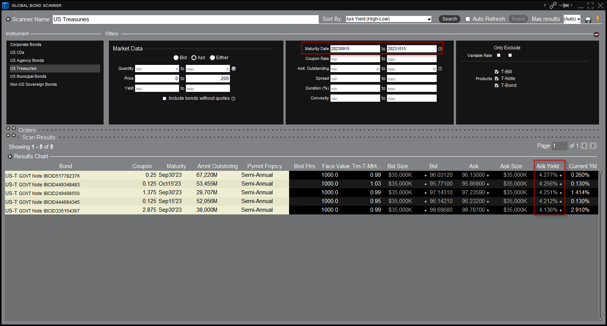Enable the Auto Refresh checkbox

pyautogui.click(x=468, y=19)
